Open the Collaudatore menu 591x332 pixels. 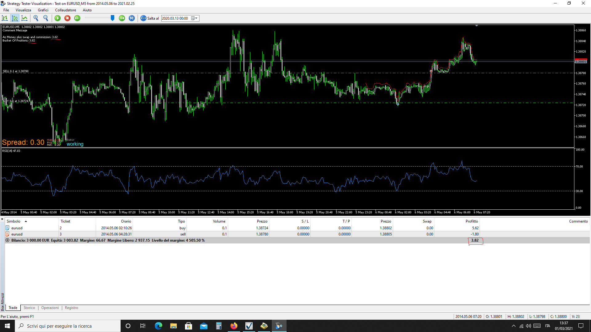click(66, 10)
